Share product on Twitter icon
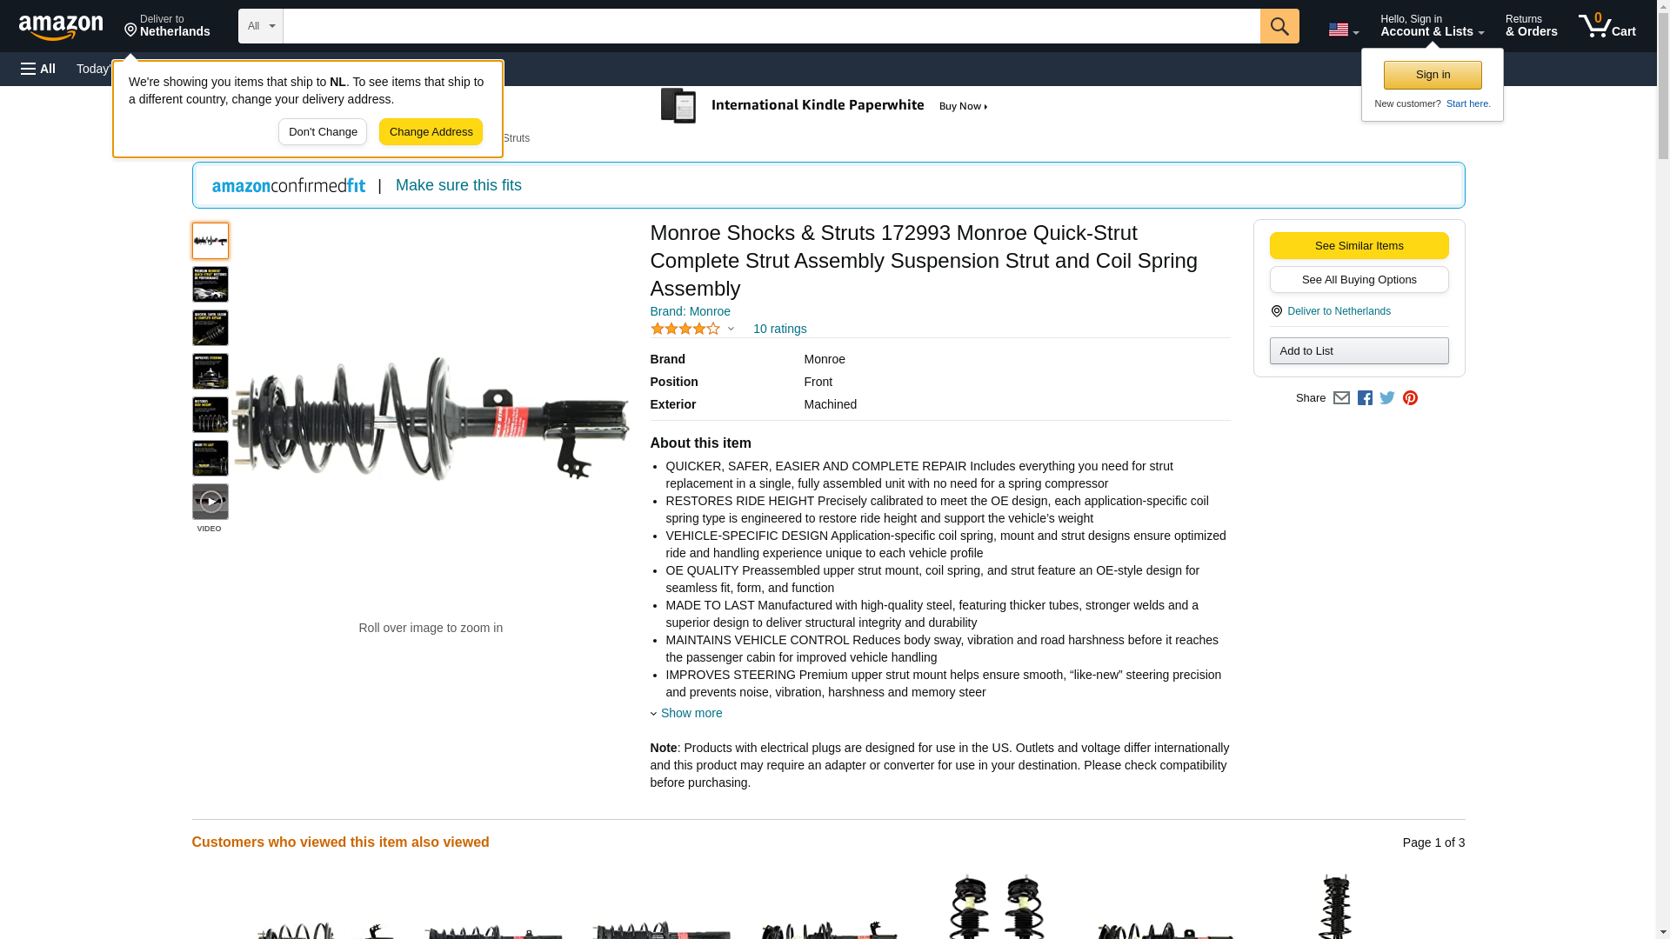1670x939 pixels. pos(1387,397)
